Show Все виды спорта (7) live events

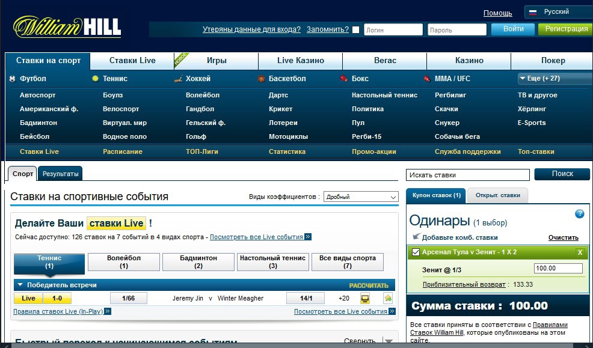(x=348, y=262)
